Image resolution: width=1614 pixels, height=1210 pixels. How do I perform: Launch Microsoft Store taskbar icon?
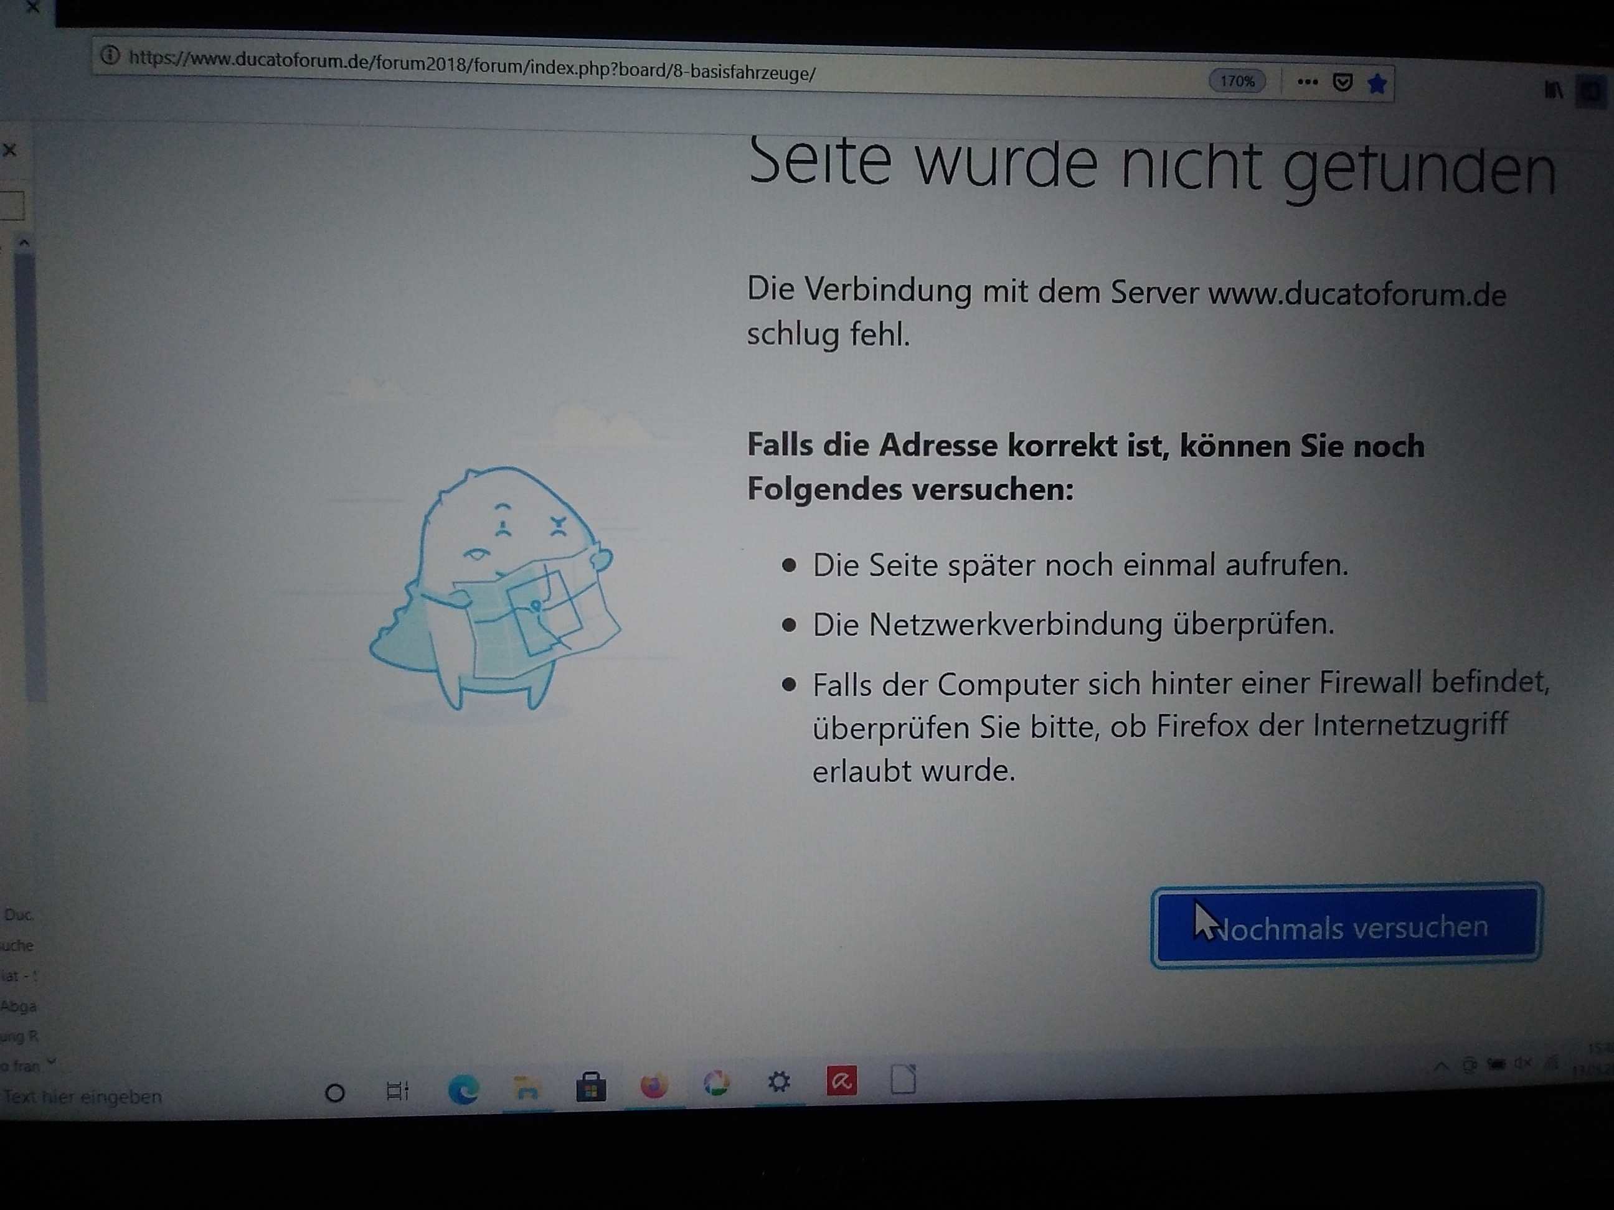tap(590, 1087)
